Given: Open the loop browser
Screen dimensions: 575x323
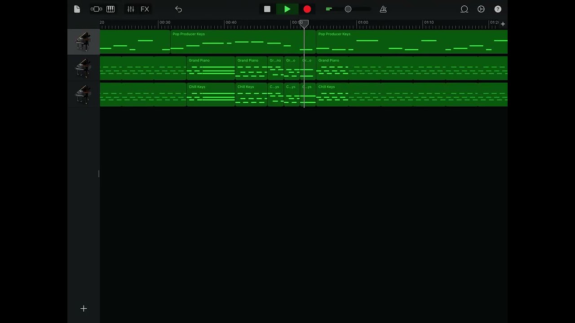Looking at the screenshot, I should click(x=464, y=9).
